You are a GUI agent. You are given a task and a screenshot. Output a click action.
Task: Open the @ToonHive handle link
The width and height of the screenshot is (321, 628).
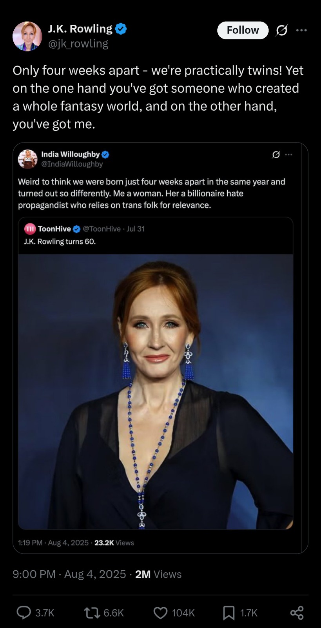[x=102, y=229]
